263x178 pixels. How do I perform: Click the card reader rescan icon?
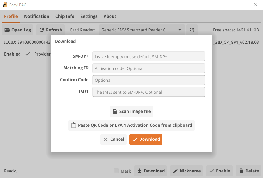192,30
